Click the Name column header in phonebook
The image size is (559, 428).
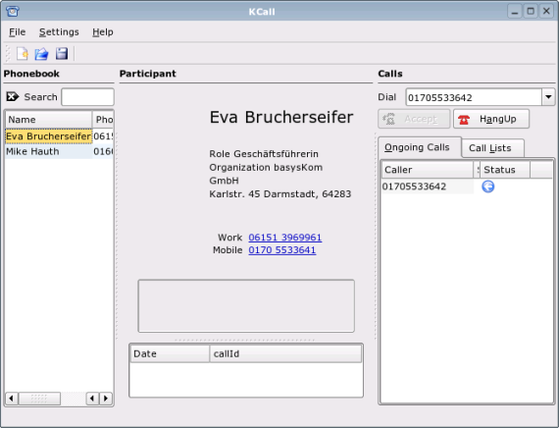coord(48,120)
